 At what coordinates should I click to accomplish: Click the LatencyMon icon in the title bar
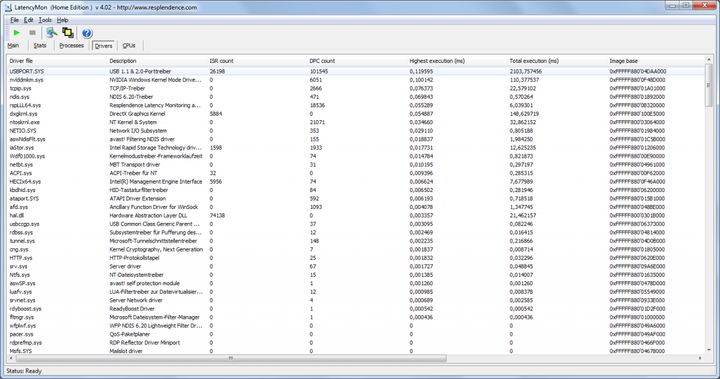pos(8,7)
